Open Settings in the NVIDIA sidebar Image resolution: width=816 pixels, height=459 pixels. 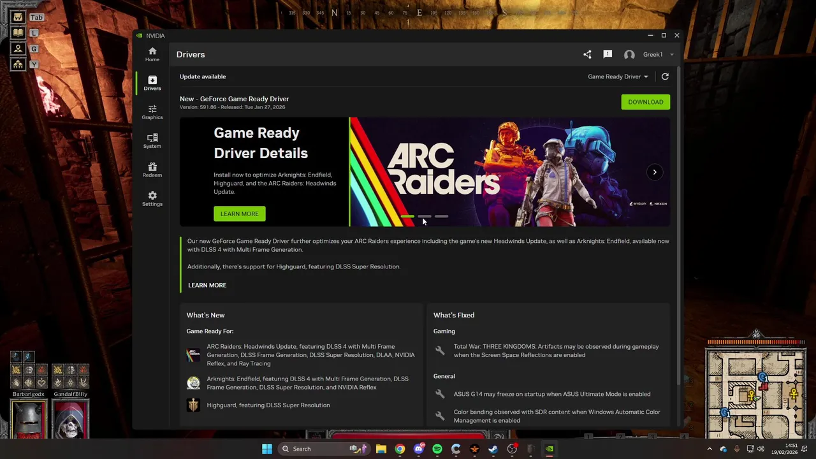pos(152,199)
